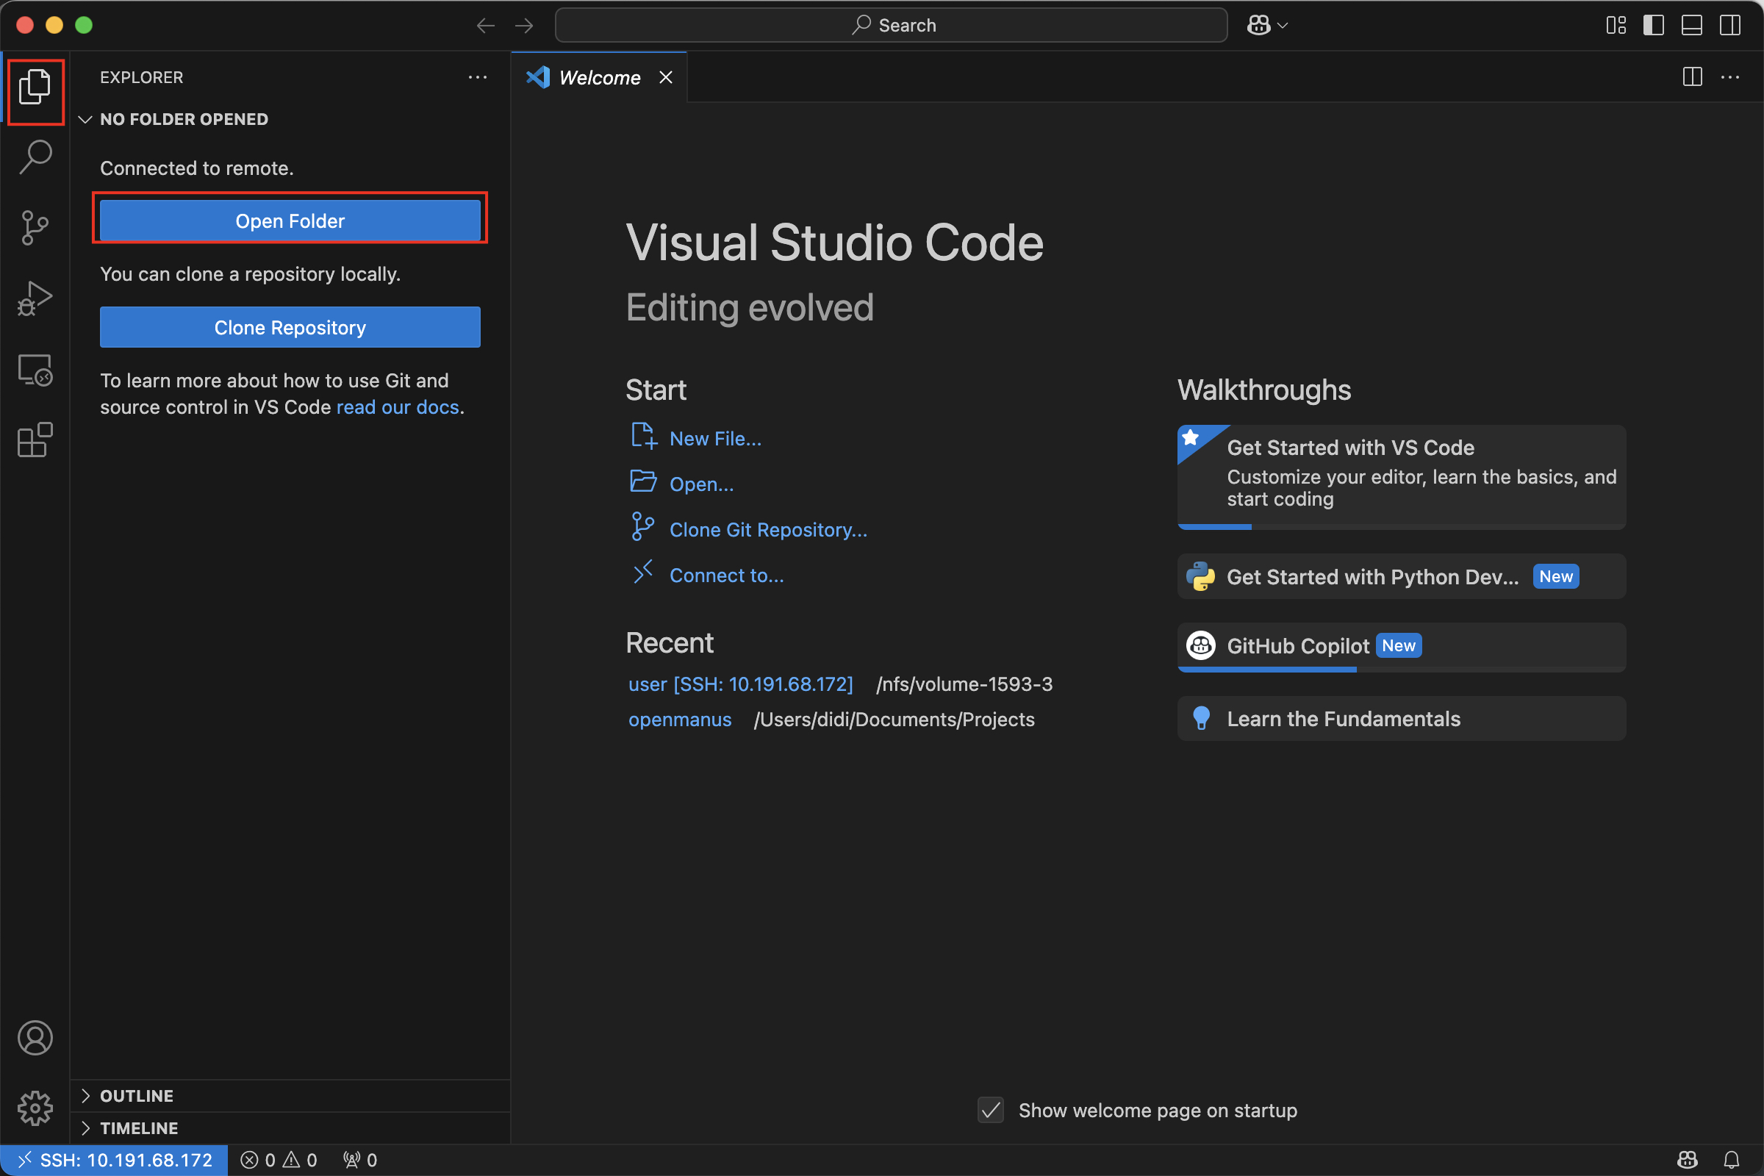
Task: Click the Python logo on walkthrough
Action: coord(1201,577)
